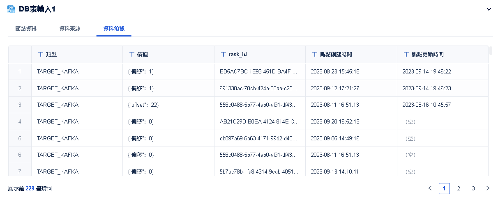Click the text-type icon beside task_id
The width and height of the screenshot is (498, 199).
tap(224, 54)
